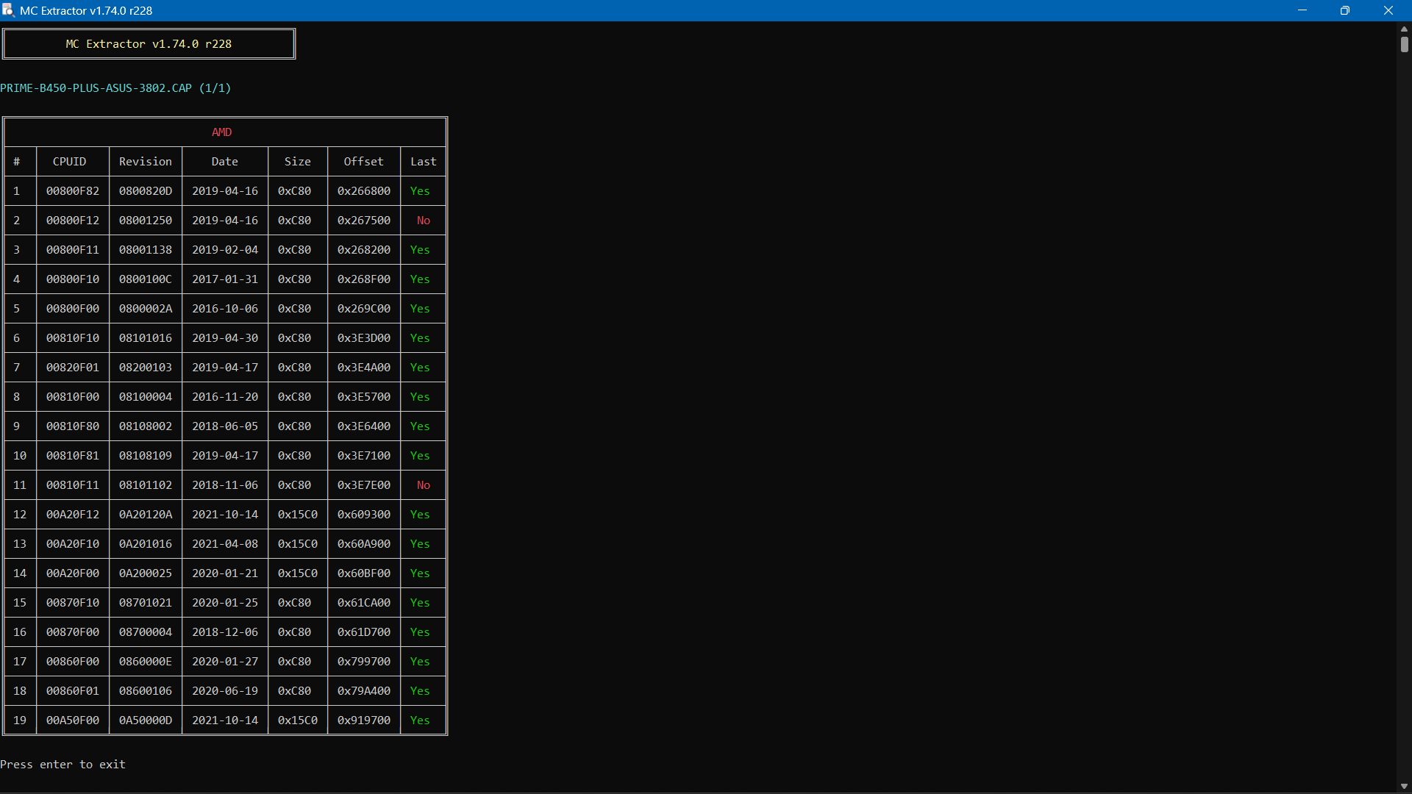This screenshot has width=1412, height=794.
Task: Click the AMD table title header
Action: (221, 132)
